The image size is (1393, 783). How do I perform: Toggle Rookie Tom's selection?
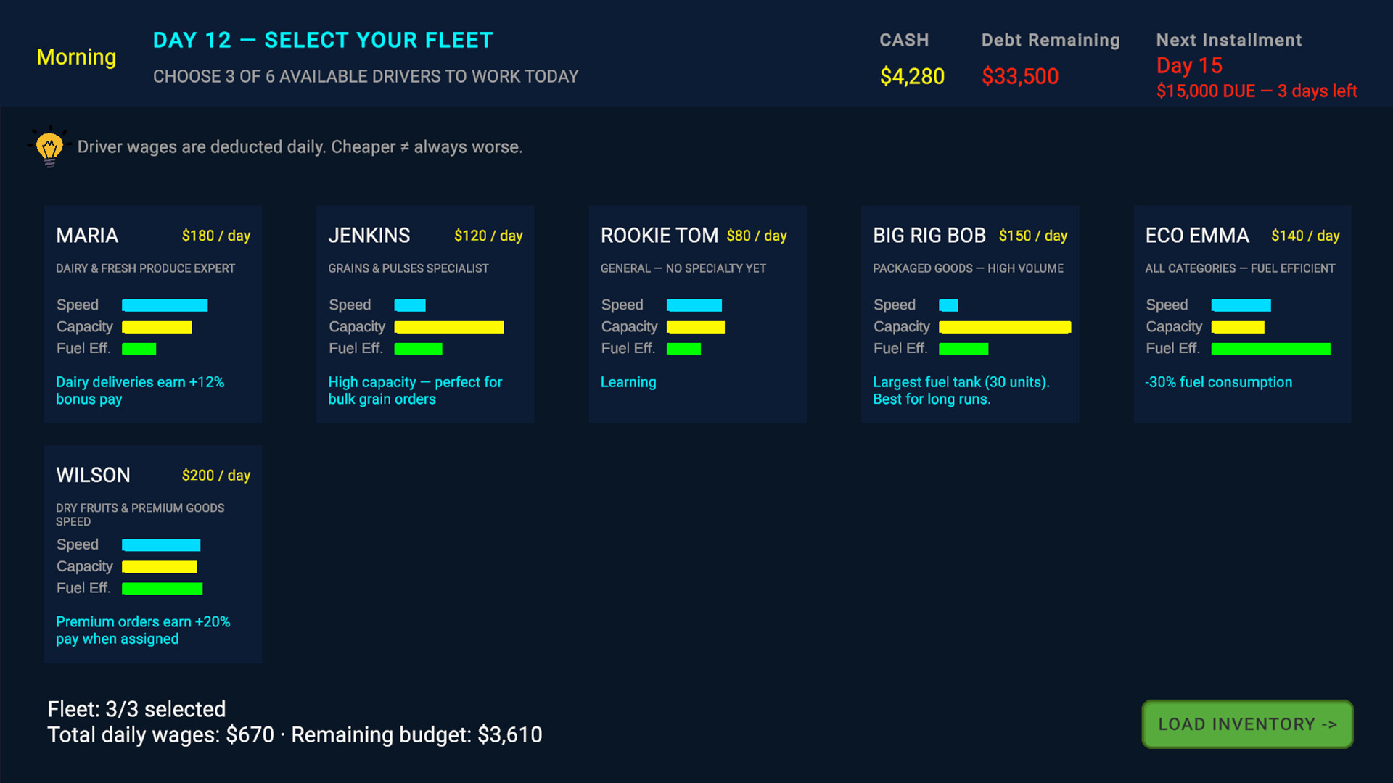(697, 314)
